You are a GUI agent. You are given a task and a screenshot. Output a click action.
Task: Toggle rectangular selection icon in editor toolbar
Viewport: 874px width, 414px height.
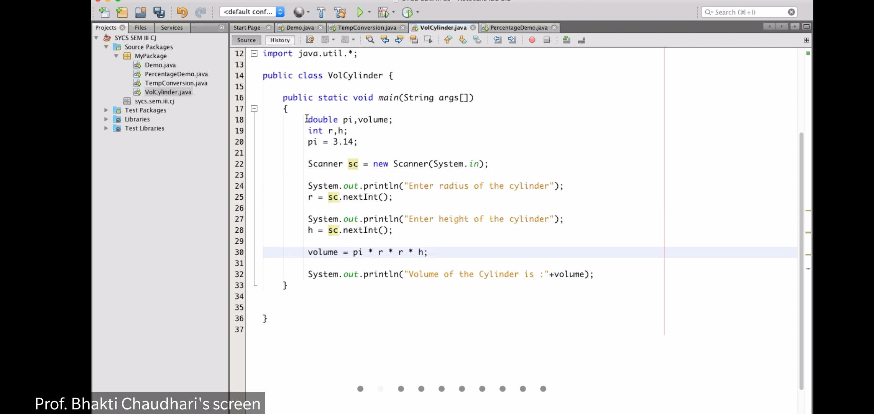point(428,40)
